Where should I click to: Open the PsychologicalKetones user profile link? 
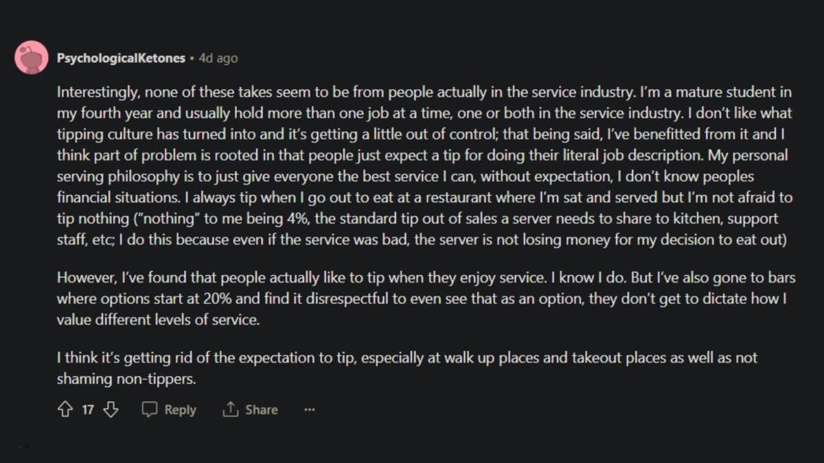tap(121, 58)
